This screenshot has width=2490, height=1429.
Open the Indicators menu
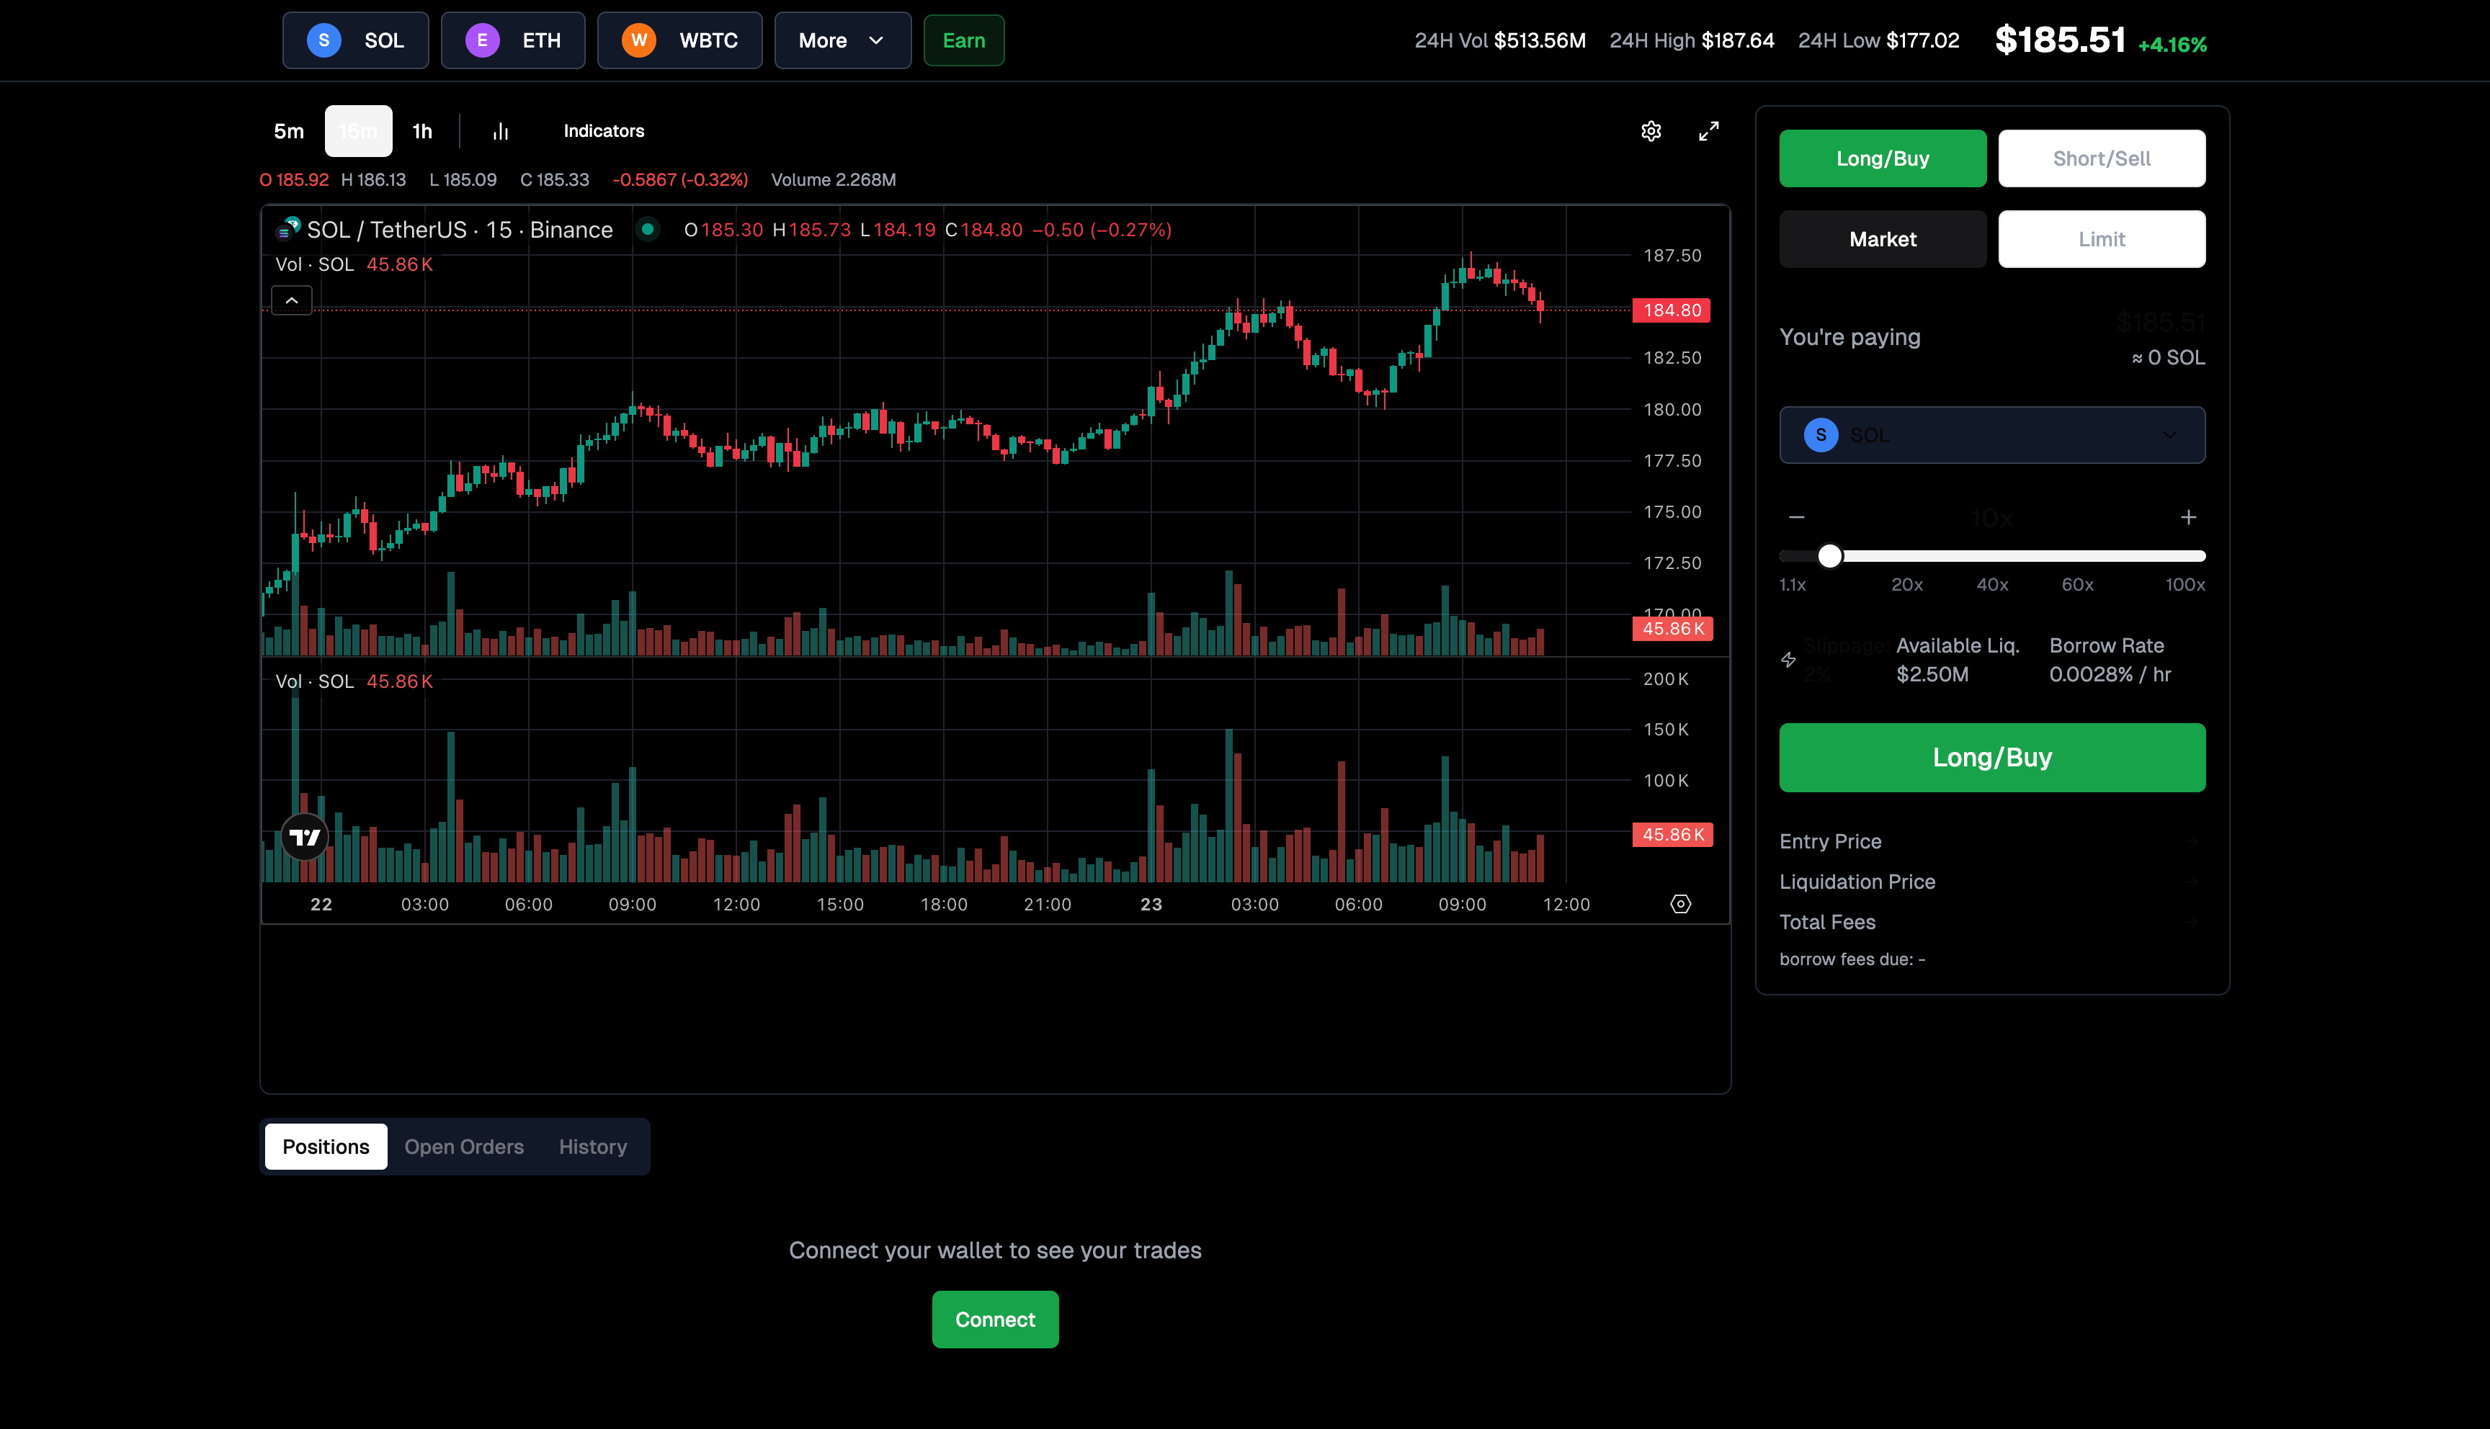[x=604, y=130]
